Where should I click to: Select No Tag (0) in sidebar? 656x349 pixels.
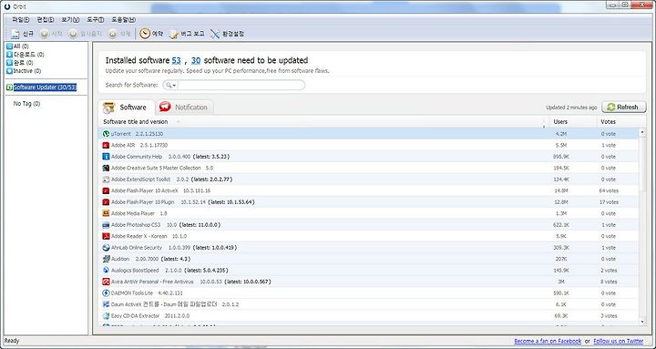tap(26, 103)
